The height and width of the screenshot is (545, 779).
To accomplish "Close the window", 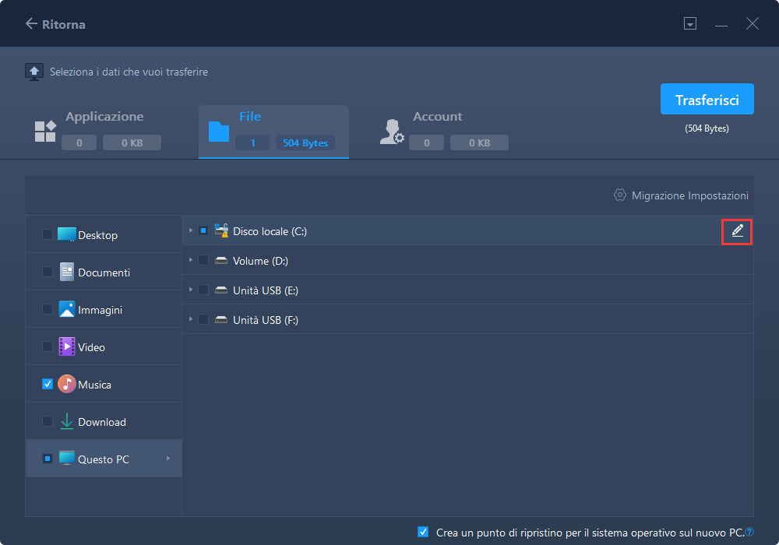I will point(753,23).
